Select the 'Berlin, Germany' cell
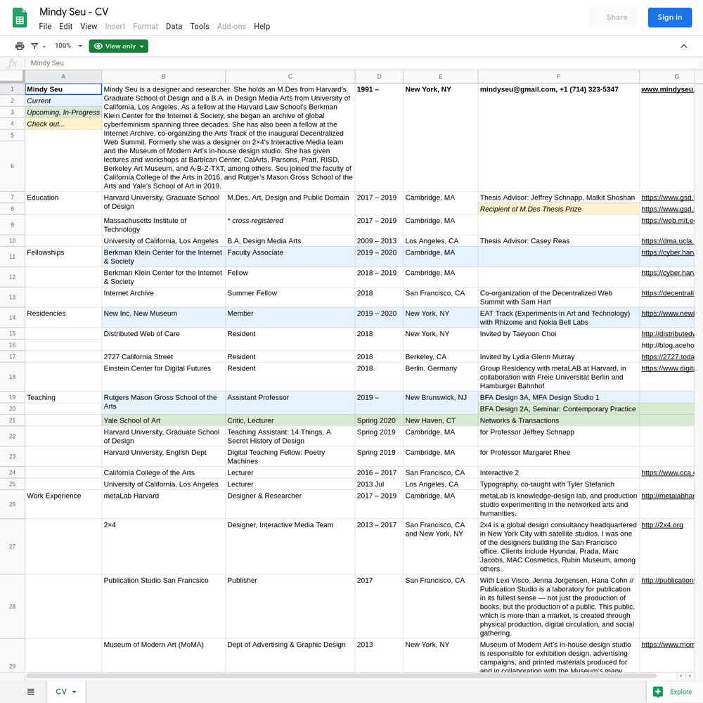Screen dimensions: 703x703 [x=440, y=377]
